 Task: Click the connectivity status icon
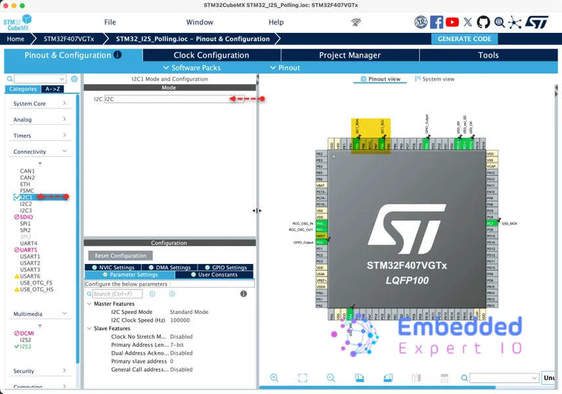(x=356, y=22)
